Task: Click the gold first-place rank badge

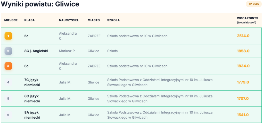Action: tap(8, 36)
